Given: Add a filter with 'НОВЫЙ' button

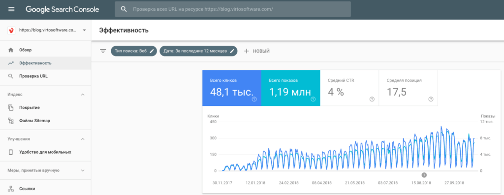Looking at the screenshot, I should tap(256, 51).
